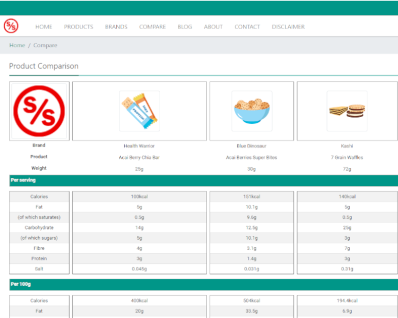Click the Per 100g section header

click(x=204, y=284)
